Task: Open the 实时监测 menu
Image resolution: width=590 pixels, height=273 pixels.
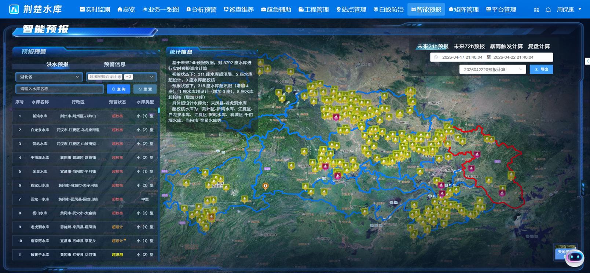Action: (95, 10)
